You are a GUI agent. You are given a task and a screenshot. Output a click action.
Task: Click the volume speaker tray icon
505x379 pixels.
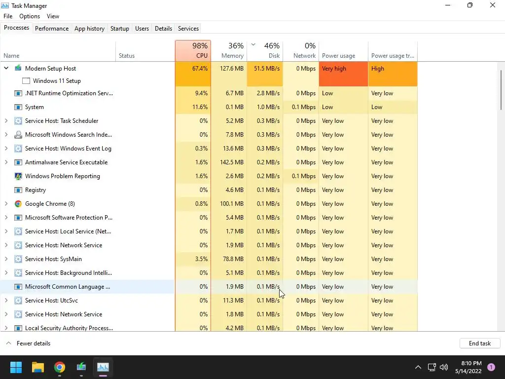coord(444,367)
